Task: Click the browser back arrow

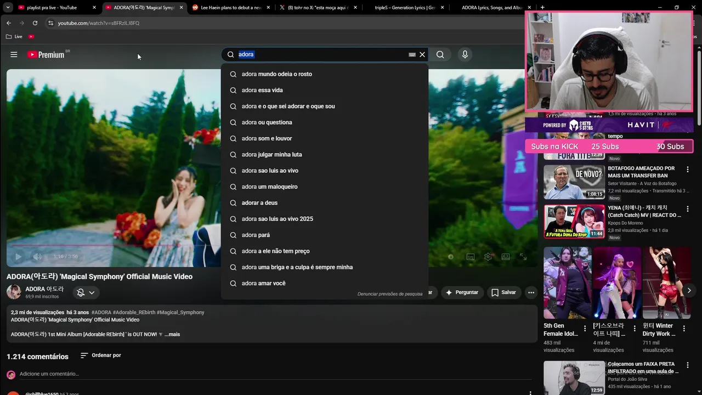Action: (9, 23)
